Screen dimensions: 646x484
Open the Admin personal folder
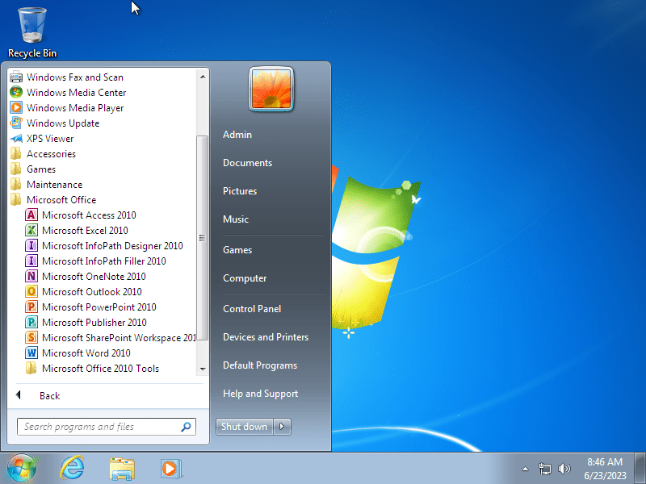pyautogui.click(x=237, y=135)
